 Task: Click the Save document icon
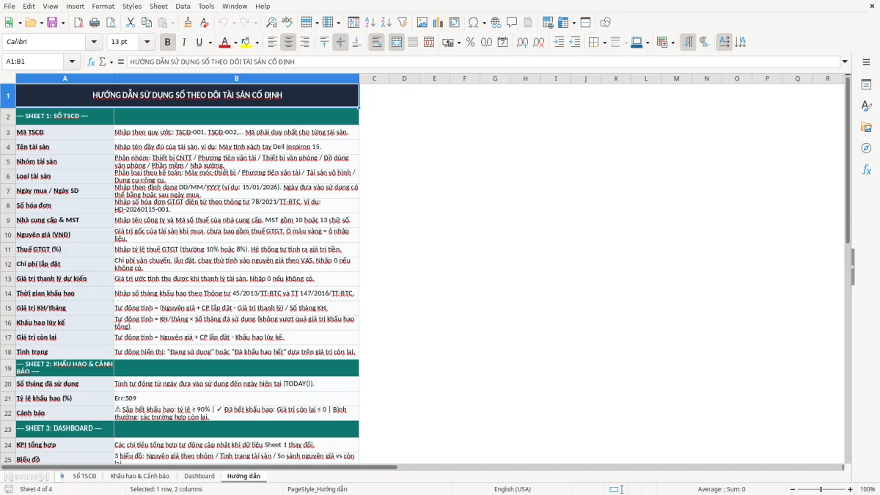pos(52,23)
